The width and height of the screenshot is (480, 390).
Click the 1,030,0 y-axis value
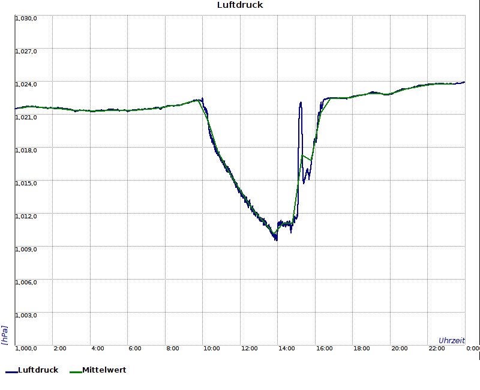pyautogui.click(x=26, y=19)
